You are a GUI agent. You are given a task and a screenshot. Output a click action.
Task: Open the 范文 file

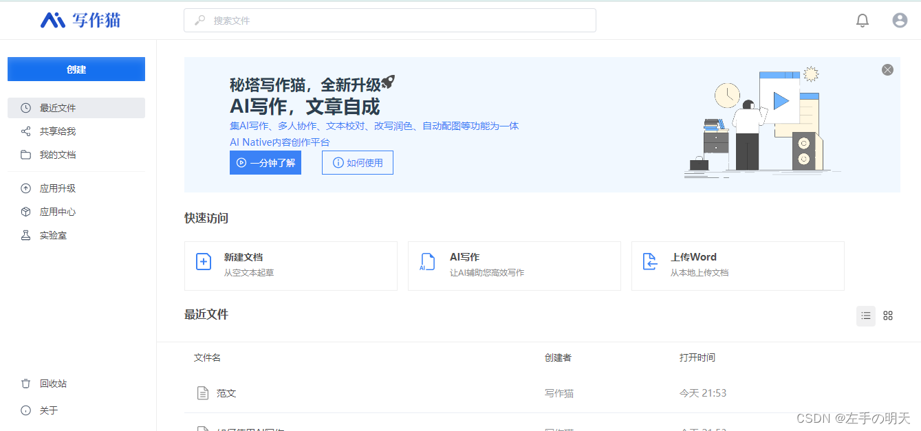click(x=226, y=393)
